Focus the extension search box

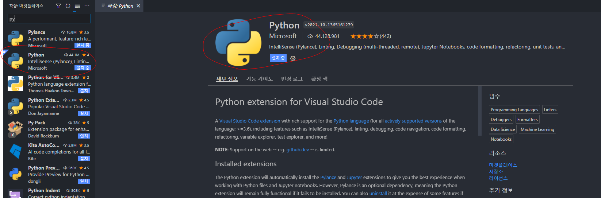(x=49, y=19)
